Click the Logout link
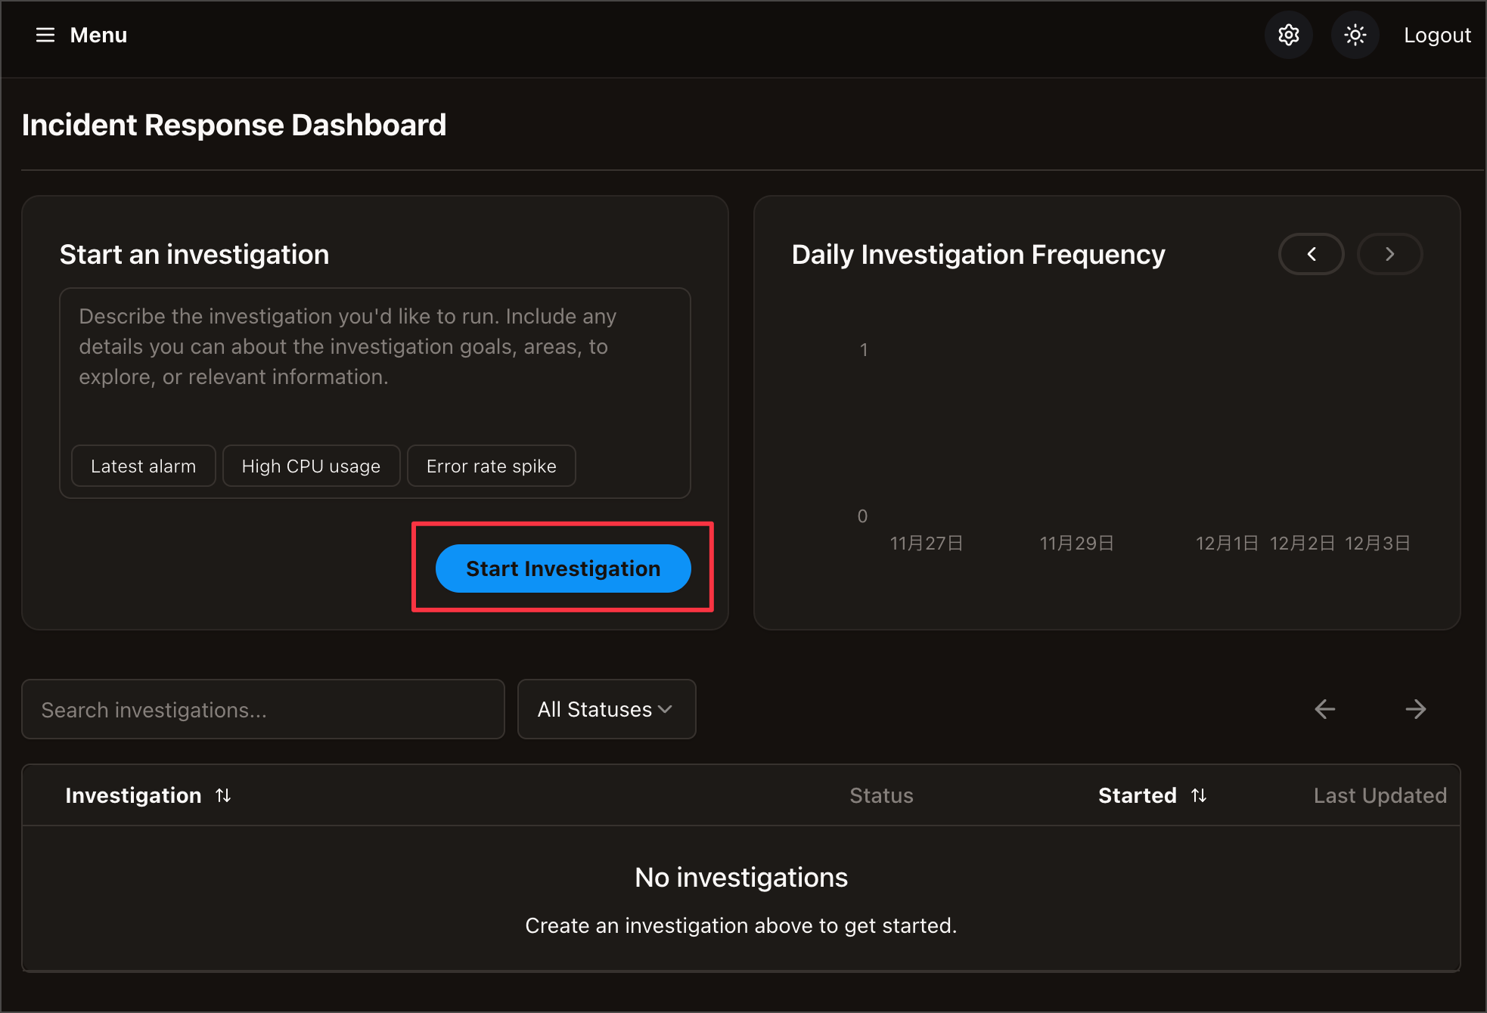 [x=1437, y=36]
